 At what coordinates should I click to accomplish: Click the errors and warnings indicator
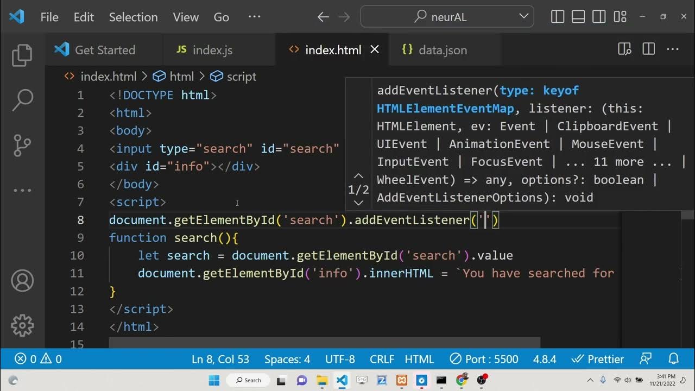(x=38, y=359)
